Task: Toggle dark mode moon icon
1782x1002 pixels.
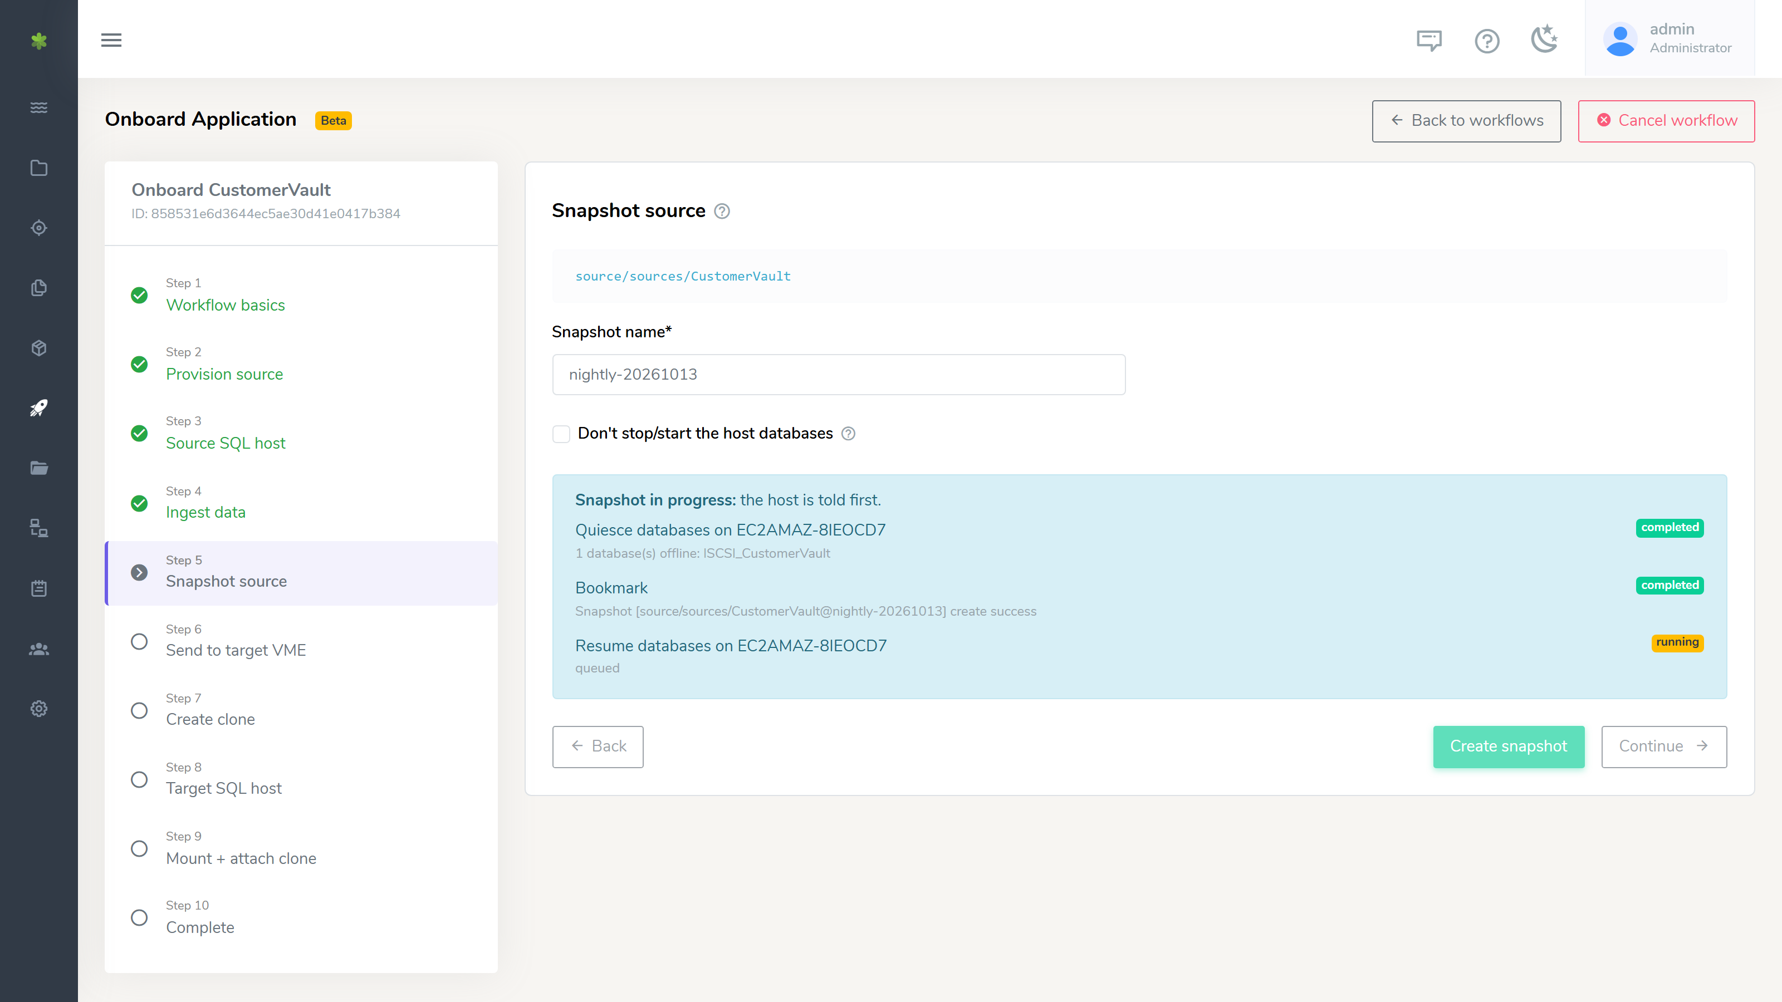Action: [1544, 39]
